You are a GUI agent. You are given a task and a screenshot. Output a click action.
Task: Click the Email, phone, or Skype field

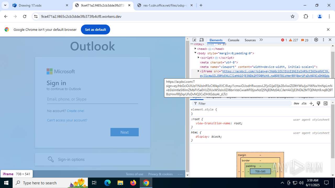(93, 99)
